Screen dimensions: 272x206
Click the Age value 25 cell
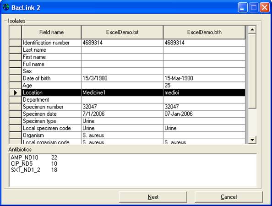pyautogui.click(x=204, y=85)
